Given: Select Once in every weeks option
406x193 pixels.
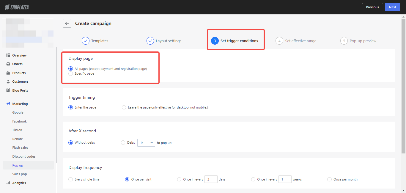Looking at the screenshot, I should tap(253, 179).
